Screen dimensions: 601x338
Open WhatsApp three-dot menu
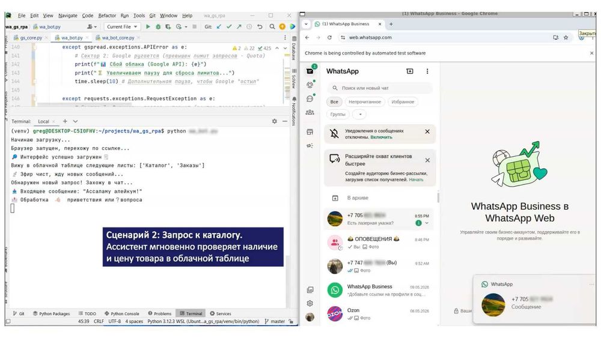coord(427,71)
